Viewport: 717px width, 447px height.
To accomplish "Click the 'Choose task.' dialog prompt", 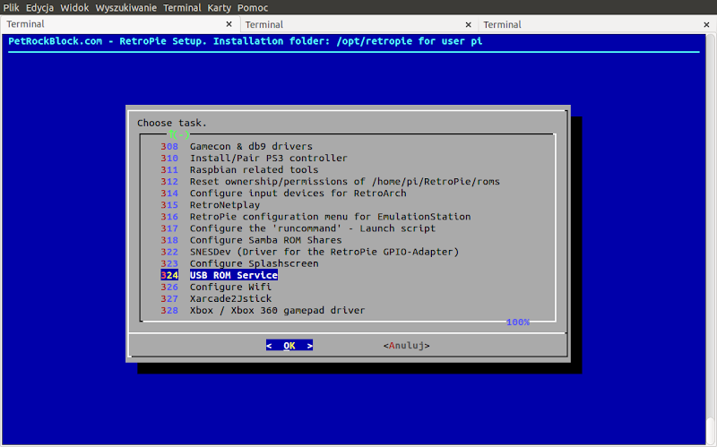I will pyautogui.click(x=172, y=123).
